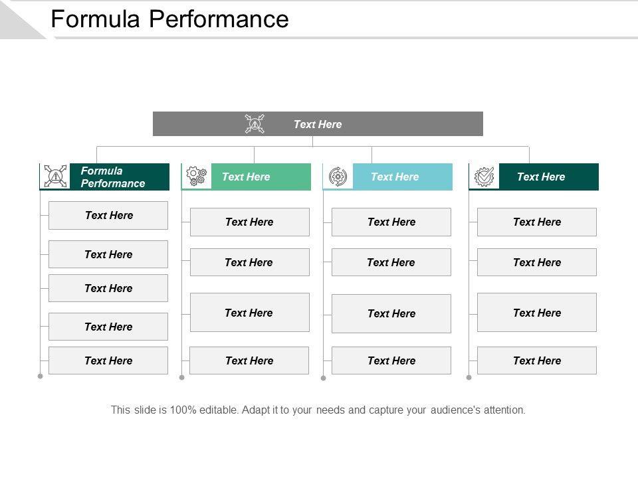The height and width of the screenshot is (478, 638).
Task: Click the checkmark gear icon beside the dark teal header
Action: tap(484, 177)
